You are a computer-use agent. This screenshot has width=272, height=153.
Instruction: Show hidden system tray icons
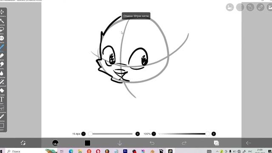tap(217, 151)
